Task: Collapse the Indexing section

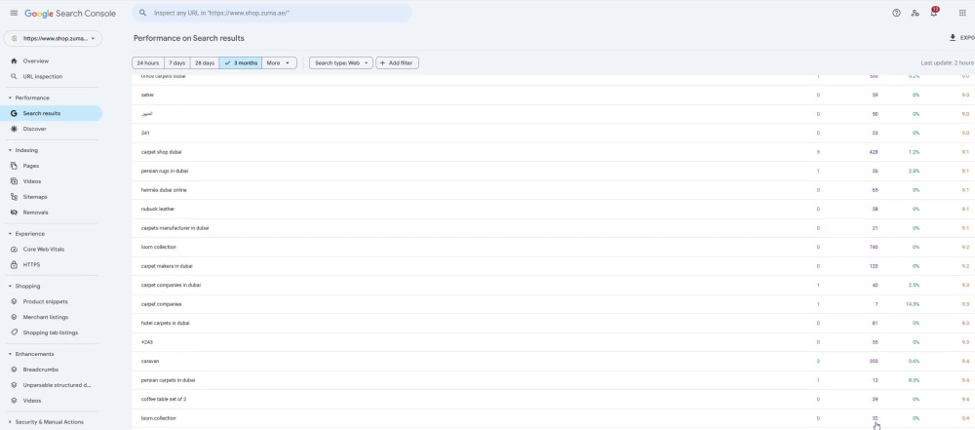Action: (x=10, y=150)
